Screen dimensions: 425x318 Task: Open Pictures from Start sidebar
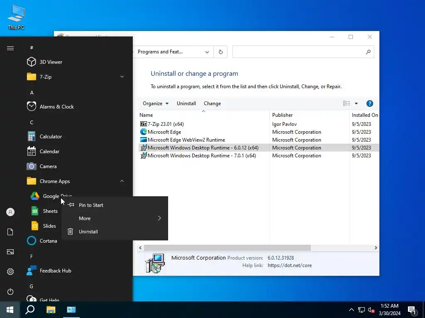point(10,252)
